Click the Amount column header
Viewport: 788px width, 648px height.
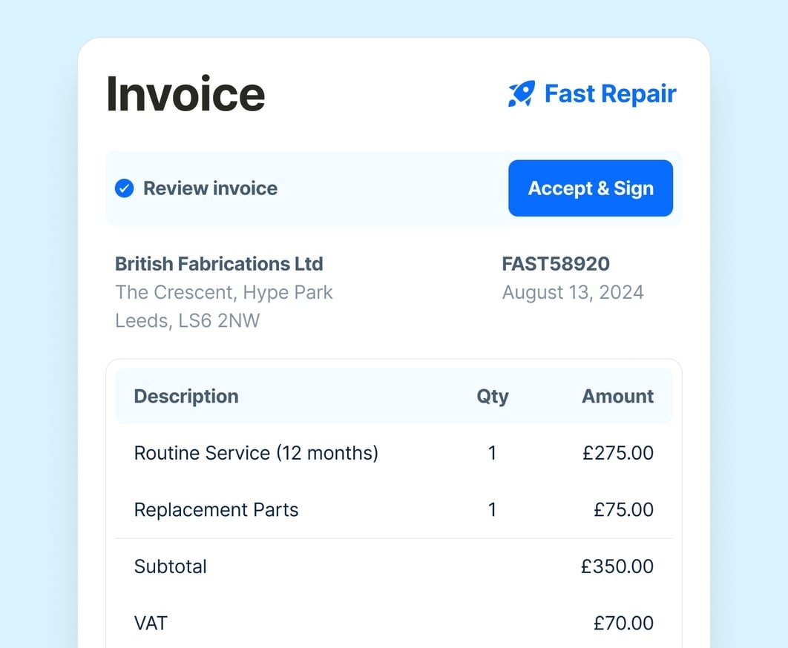click(x=617, y=396)
